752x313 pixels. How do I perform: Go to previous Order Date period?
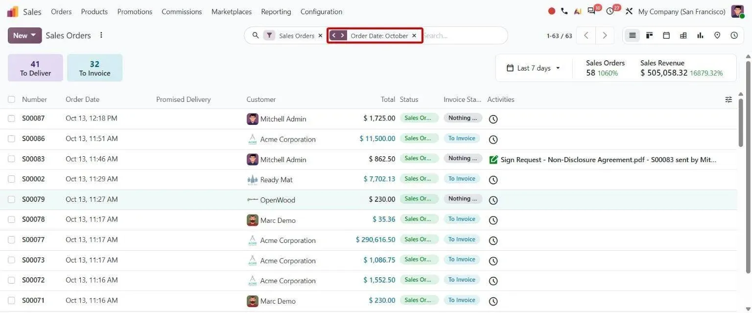tap(334, 35)
